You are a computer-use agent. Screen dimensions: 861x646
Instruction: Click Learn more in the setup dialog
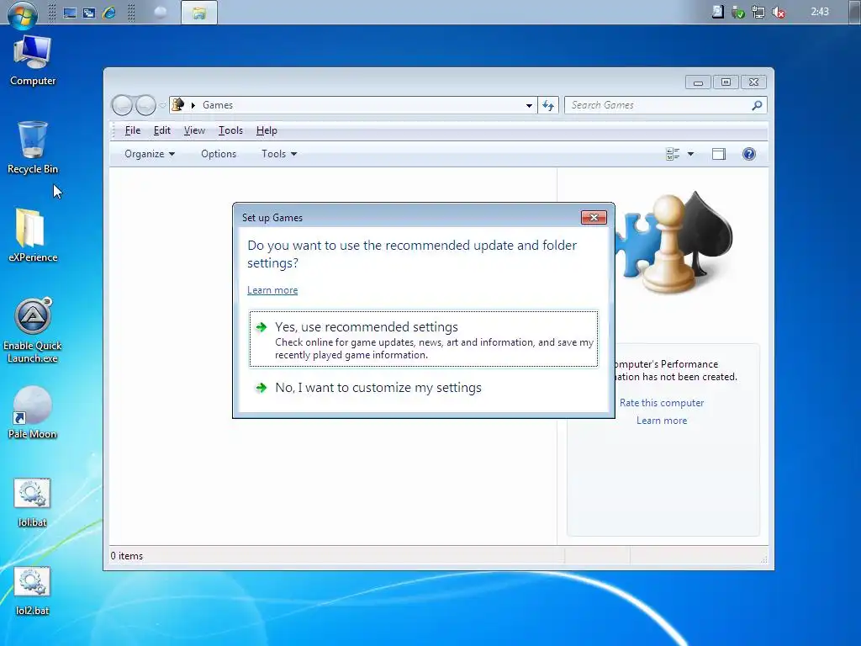pyautogui.click(x=272, y=290)
